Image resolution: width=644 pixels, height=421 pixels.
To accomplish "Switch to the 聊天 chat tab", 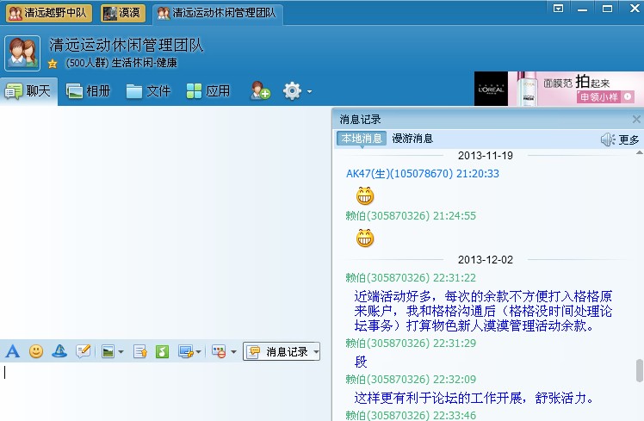I will (28, 91).
